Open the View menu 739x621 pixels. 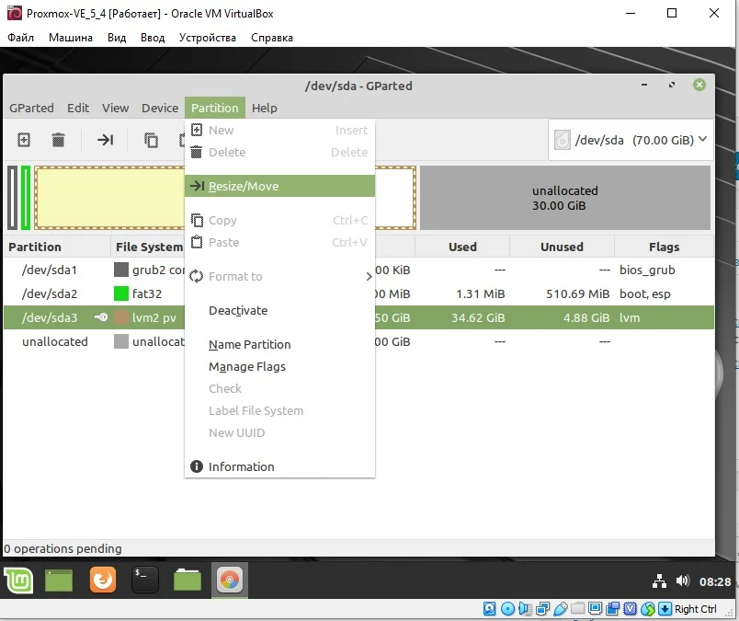[116, 108]
